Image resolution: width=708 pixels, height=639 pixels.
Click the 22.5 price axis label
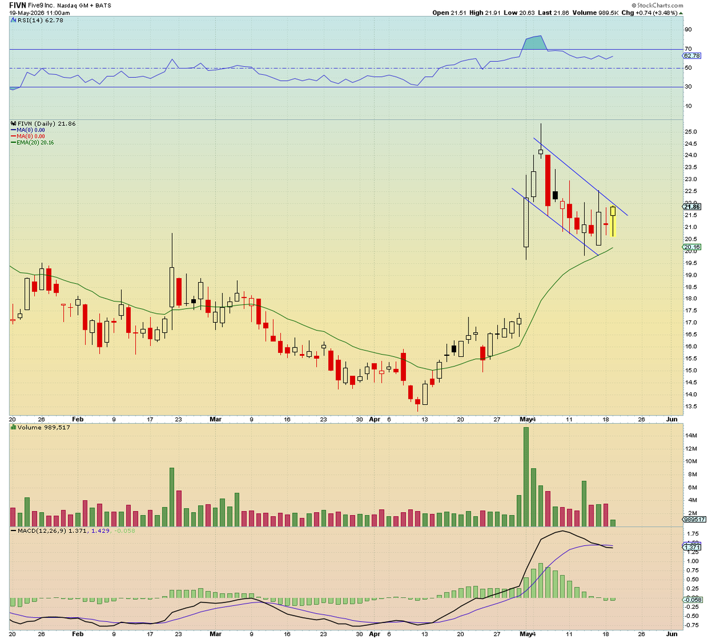point(691,191)
